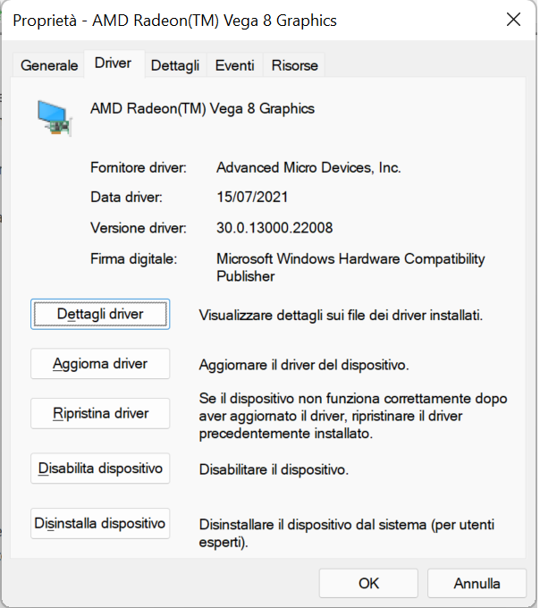Image resolution: width=540 pixels, height=608 pixels.
Task: Click the Firma digitale label
Action: [134, 258]
